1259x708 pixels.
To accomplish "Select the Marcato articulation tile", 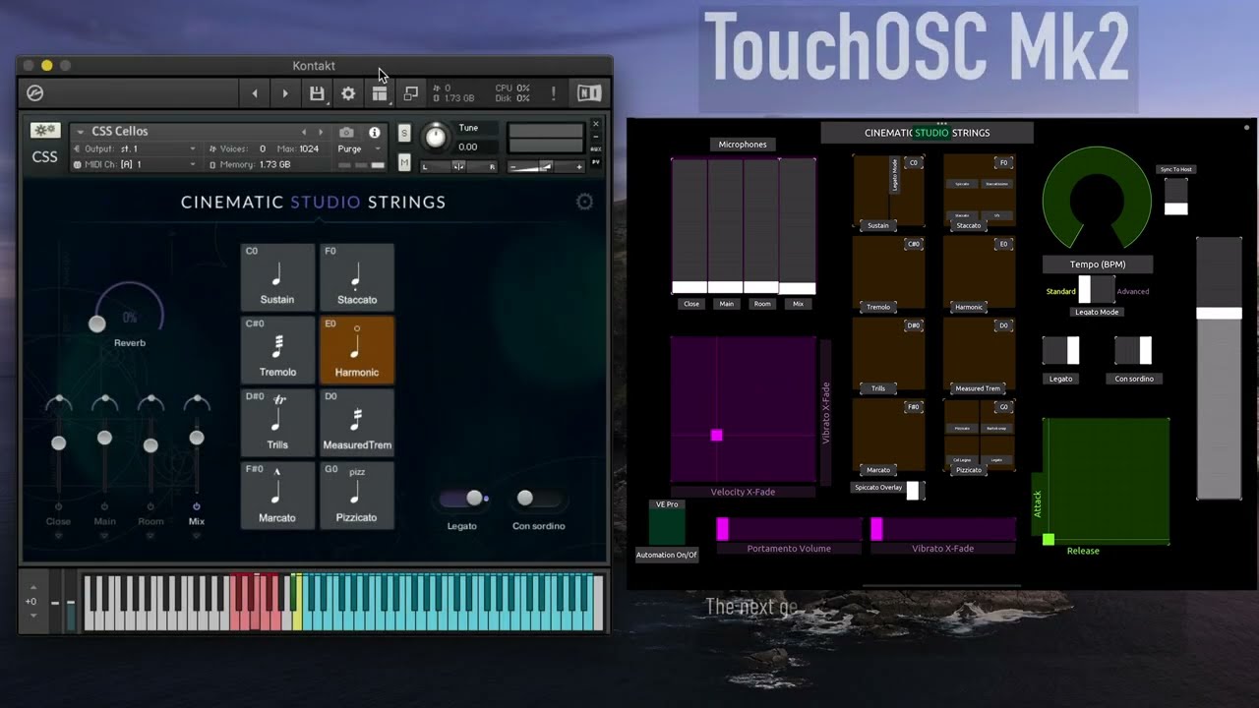I will coord(277,496).
